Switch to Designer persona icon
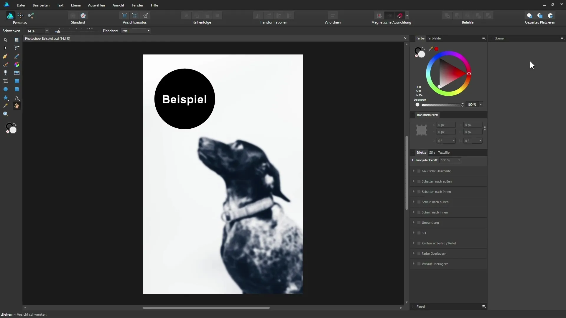The width and height of the screenshot is (566, 318). 10,16
